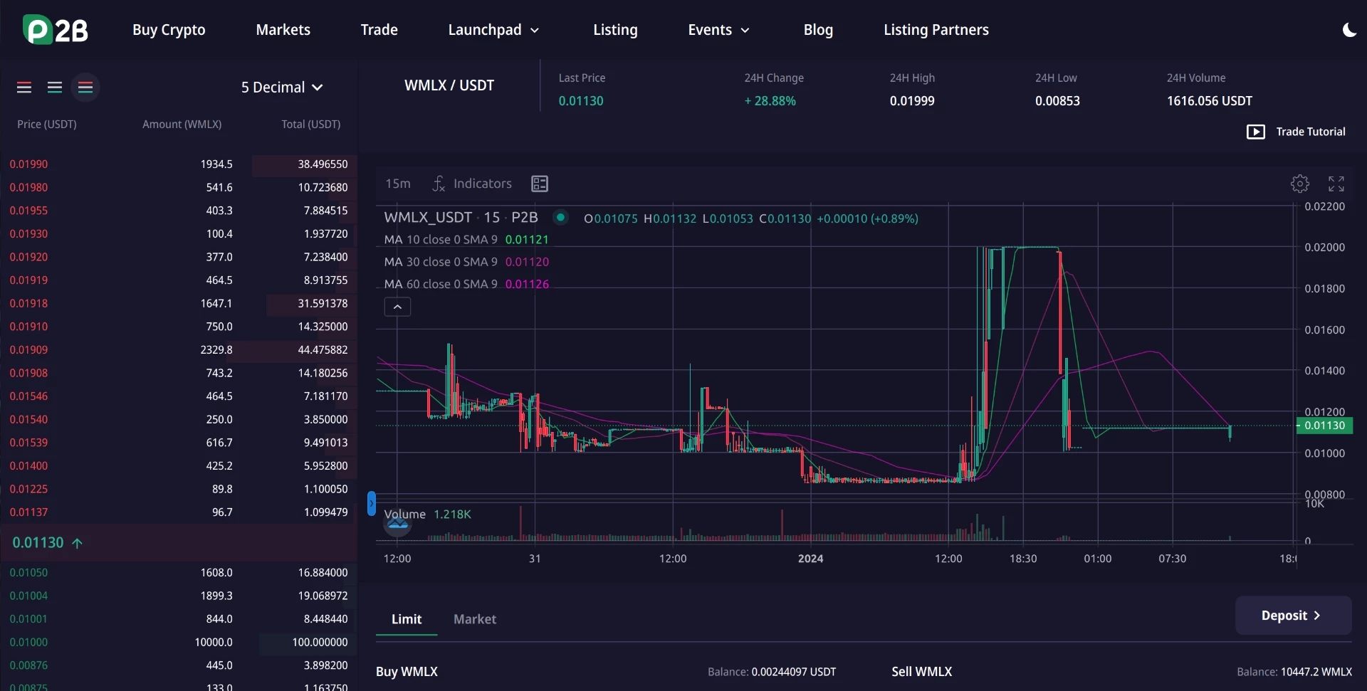This screenshot has height=691, width=1367.
Task: Click the 24H Volume value 1616.056 USDT
Action: coord(1209,101)
